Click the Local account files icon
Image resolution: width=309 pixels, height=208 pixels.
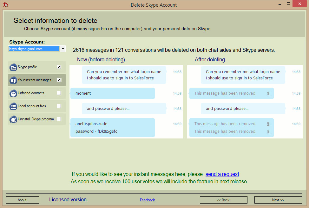13,106
